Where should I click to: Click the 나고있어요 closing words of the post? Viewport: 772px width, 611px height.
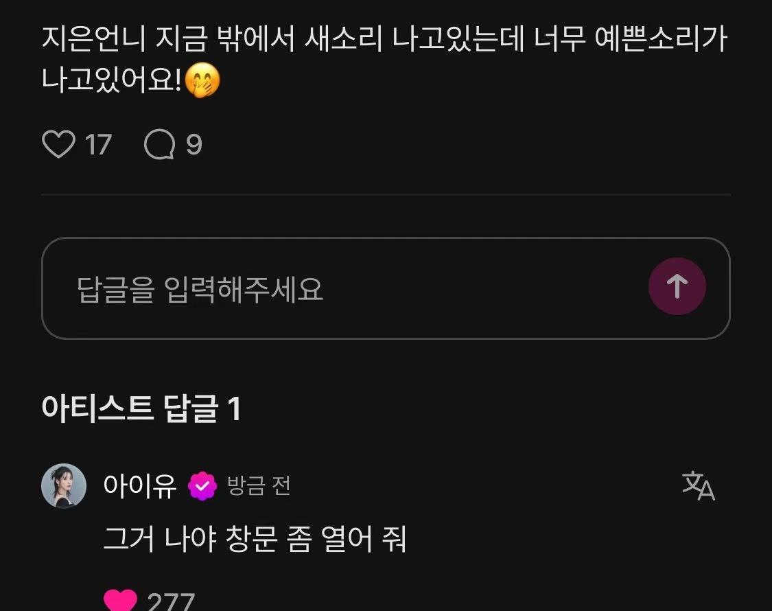point(112,80)
